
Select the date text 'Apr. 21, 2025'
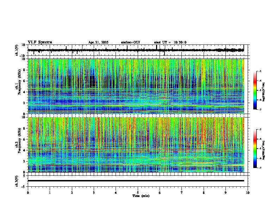click(x=98, y=42)
